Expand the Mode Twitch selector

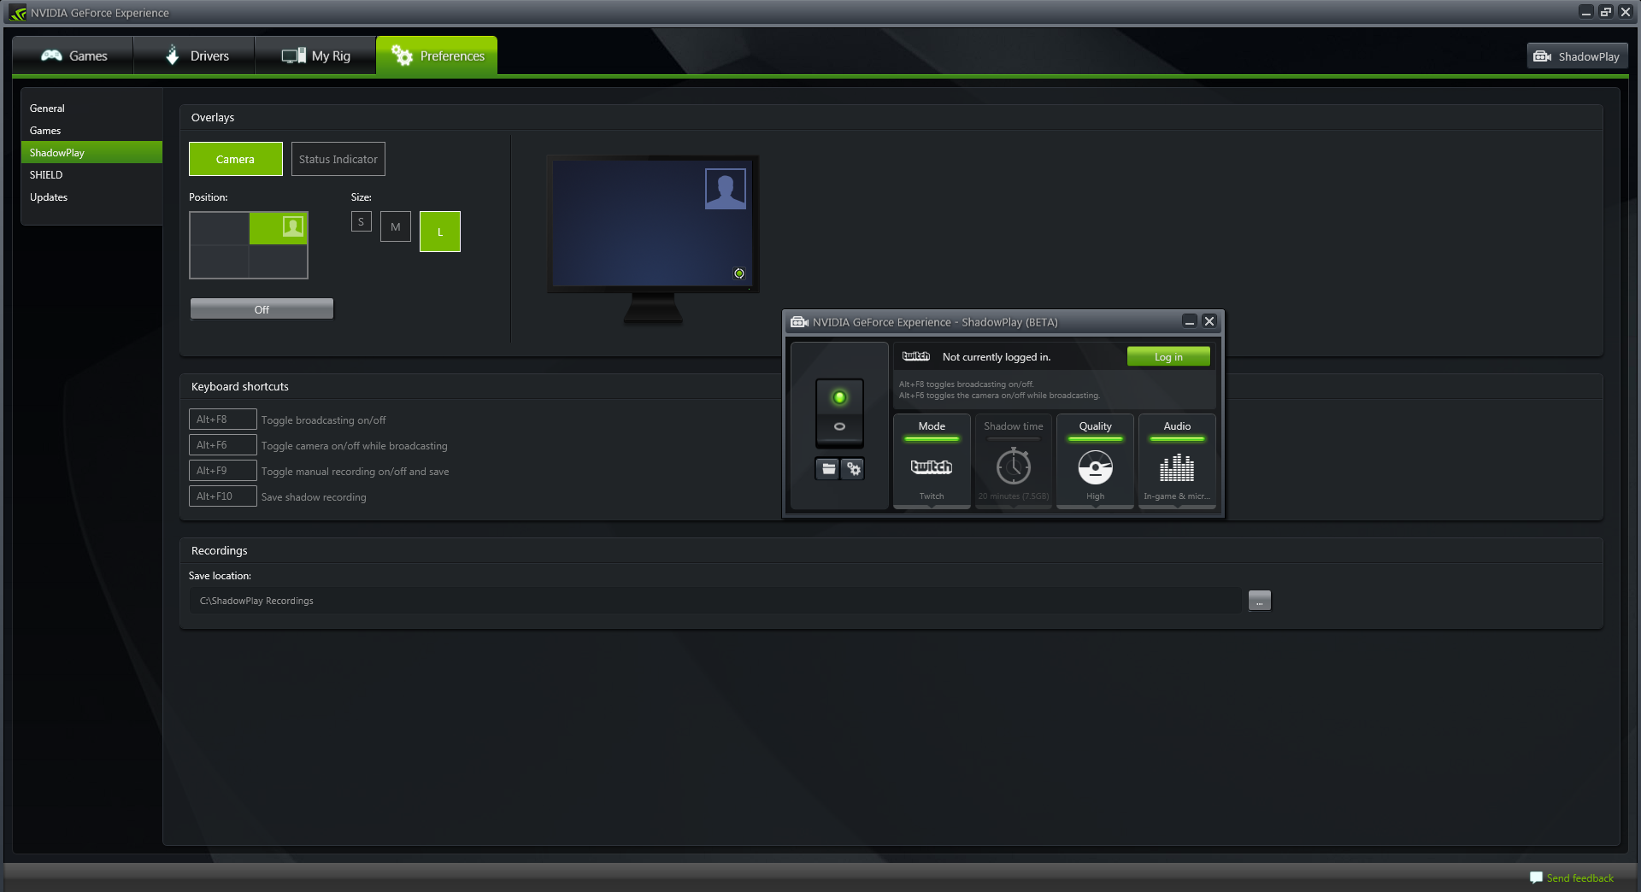pyautogui.click(x=932, y=461)
